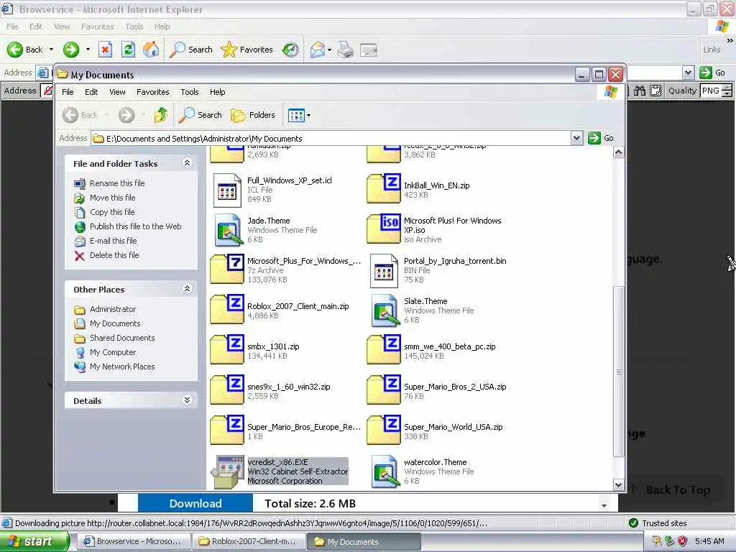This screenshot has width=736, height=552.
Task: Open Tools menu in My Documents
Action: coord(190,92)
